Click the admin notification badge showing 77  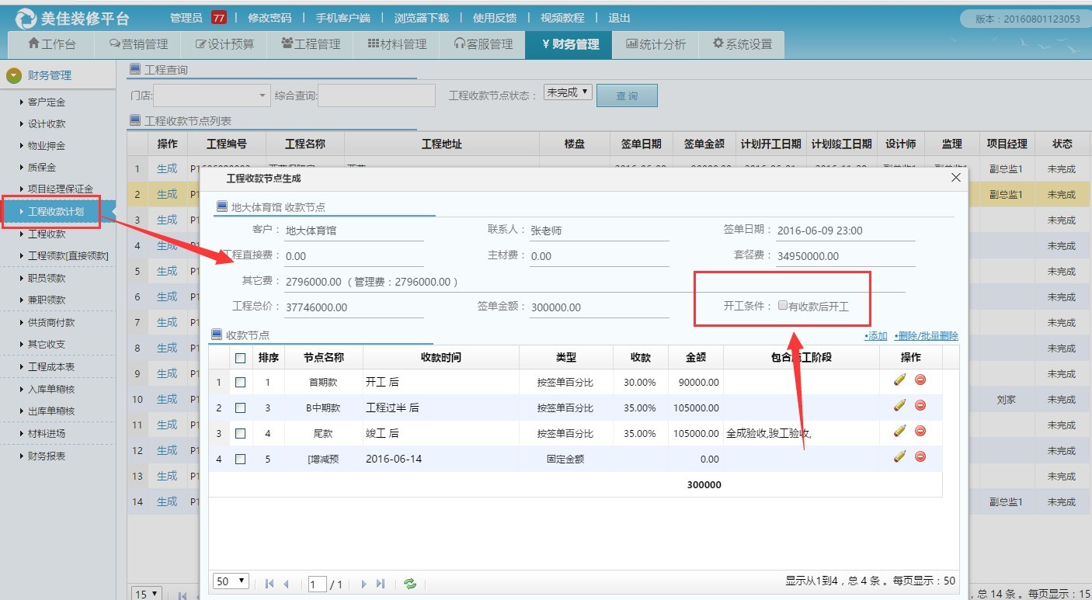[217, 16]
